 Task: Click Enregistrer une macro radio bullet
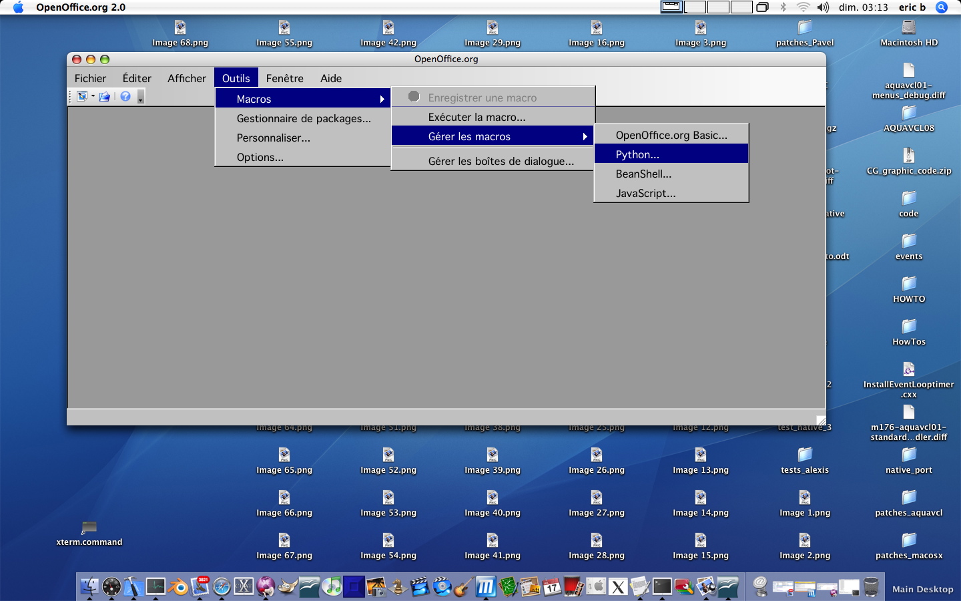coord(414,97)
